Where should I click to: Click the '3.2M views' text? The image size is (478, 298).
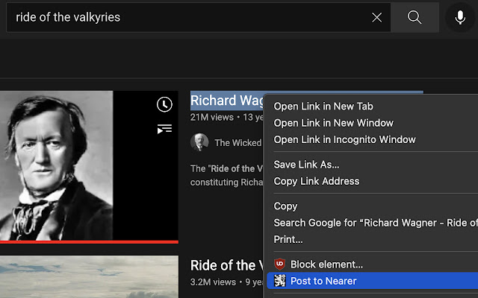coord(213,282)
